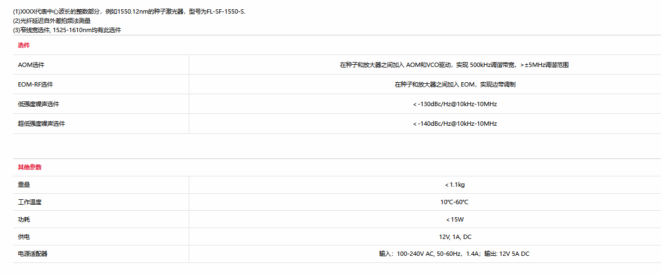
Task: Select the 低强度噪声选件 row label
Action: click(38, 104)
